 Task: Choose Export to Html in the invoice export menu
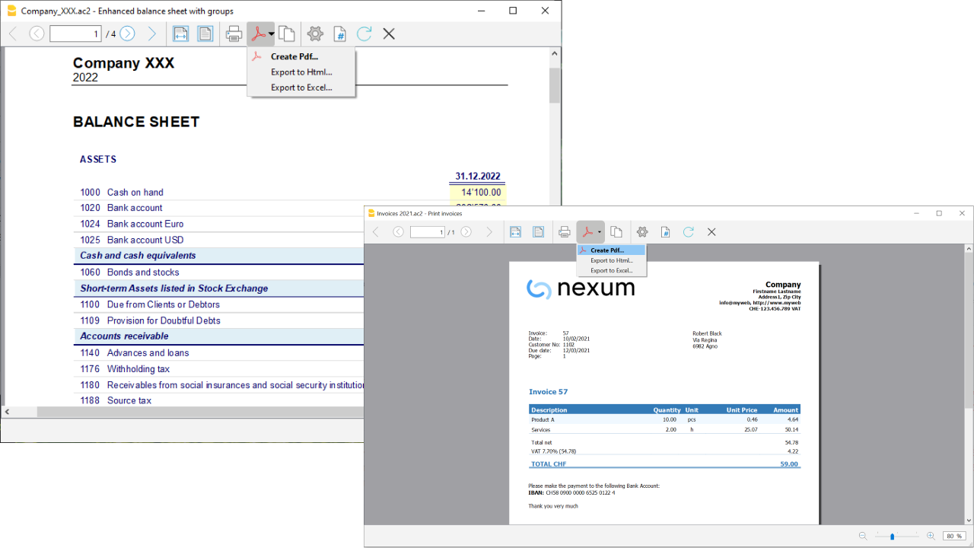click(x=612, y=260)
